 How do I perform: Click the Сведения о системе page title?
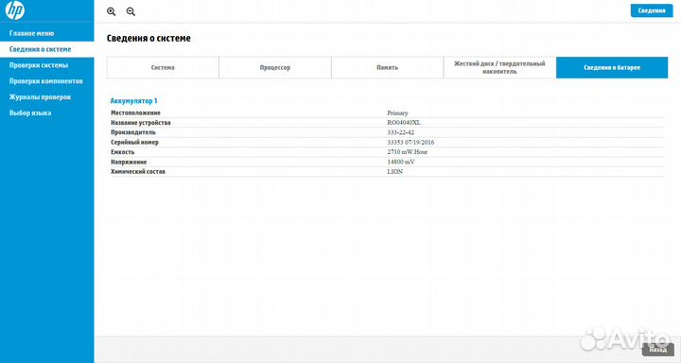pyautogui.click(x=148, y=38)
